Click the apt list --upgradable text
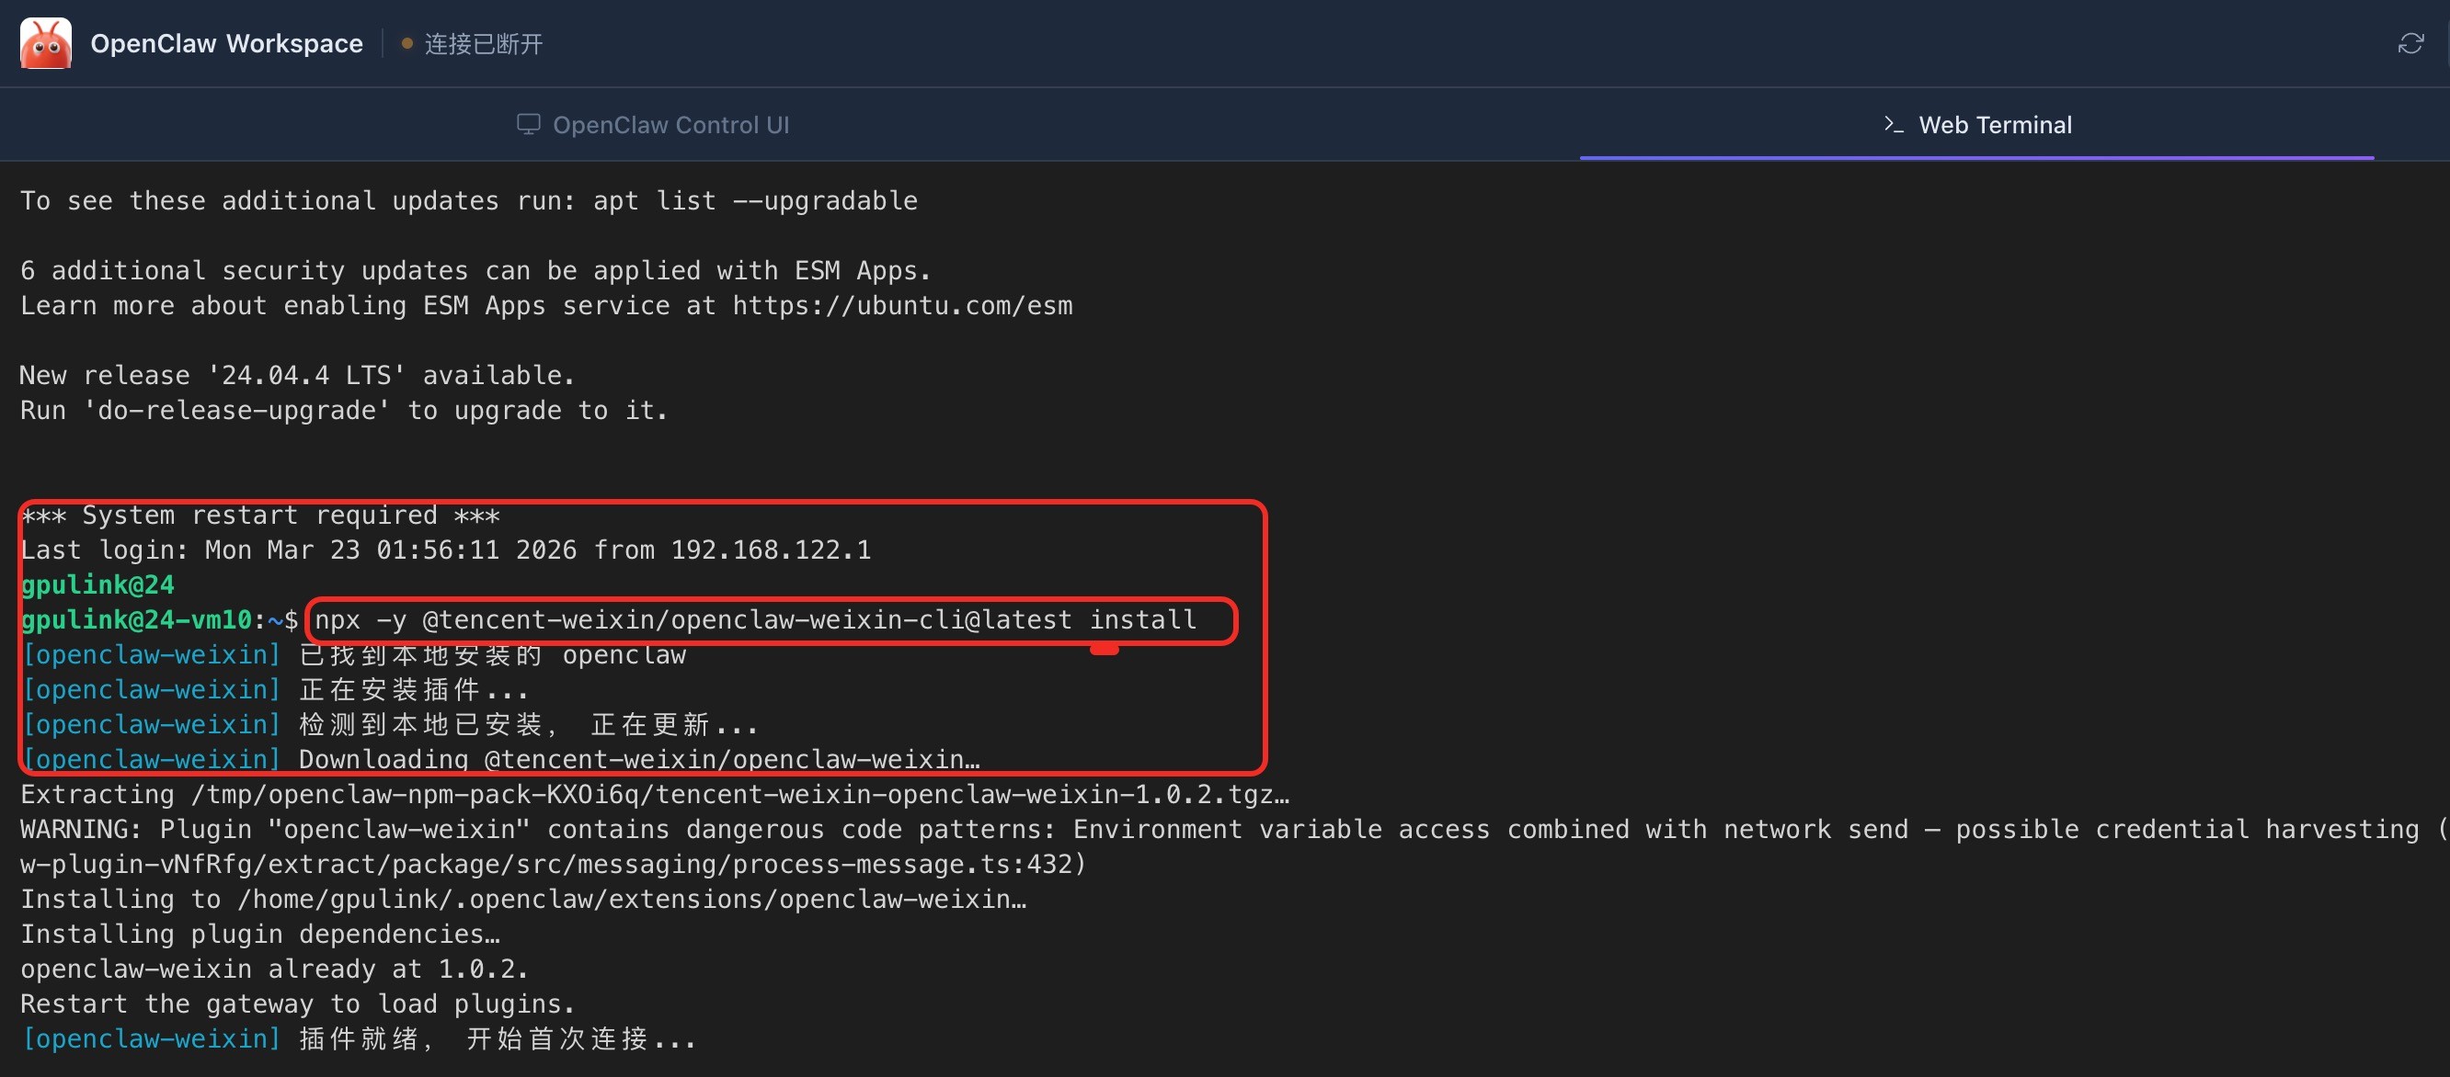The height and width of the screenshot is (1077, 2450). click(755, 201)
